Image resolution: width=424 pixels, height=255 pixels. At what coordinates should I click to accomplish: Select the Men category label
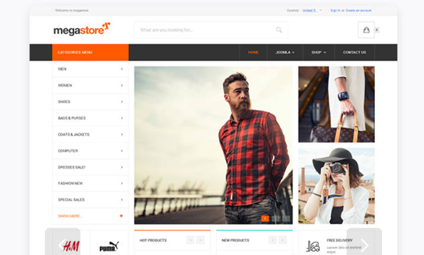tap(62, 69)
